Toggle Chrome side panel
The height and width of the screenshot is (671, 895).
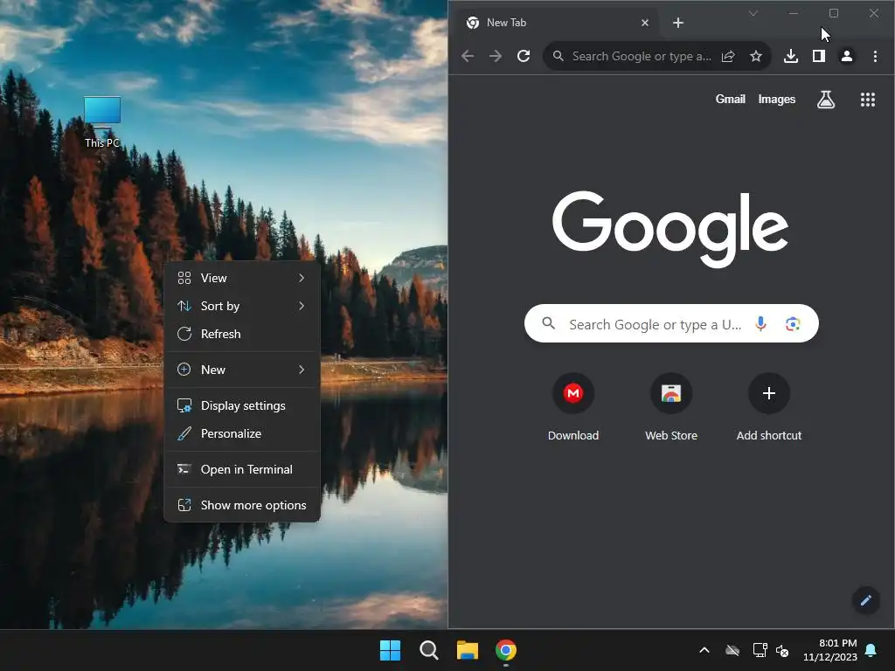point(818,56)
